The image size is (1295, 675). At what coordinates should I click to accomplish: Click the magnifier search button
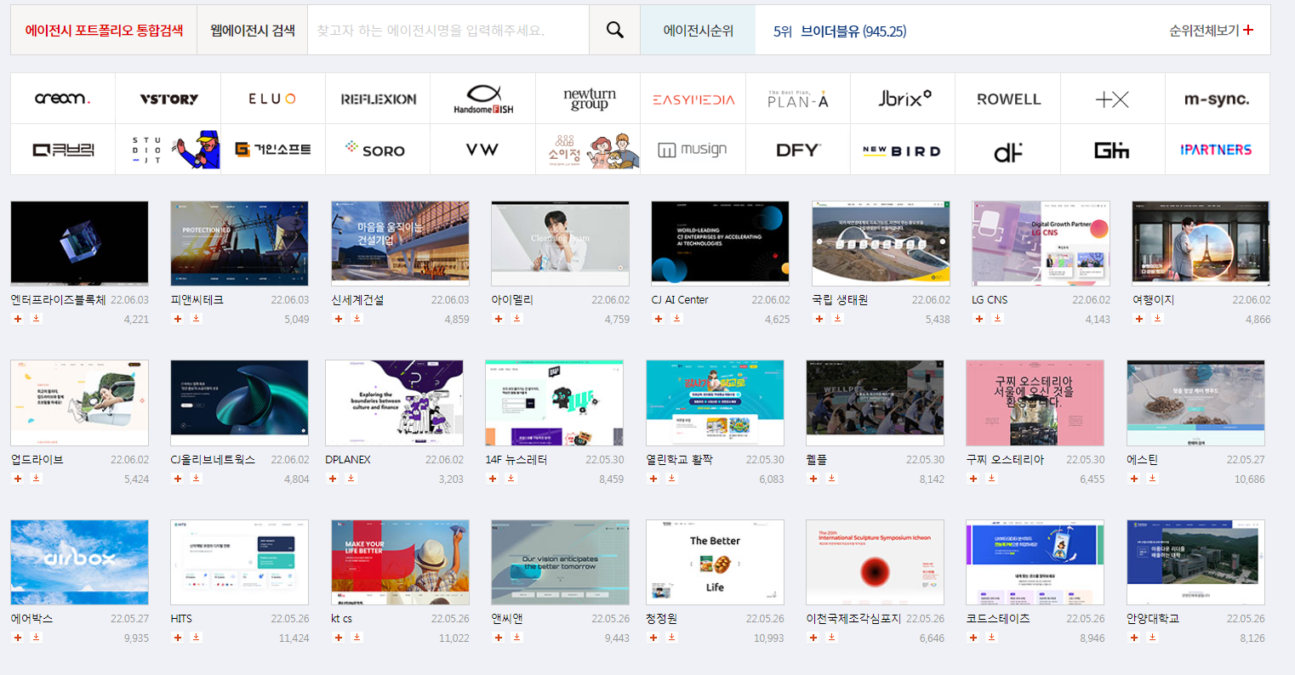(614, 31)
